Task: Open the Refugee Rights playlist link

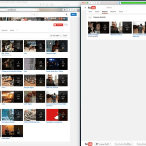Action: [x=29, y=87]
